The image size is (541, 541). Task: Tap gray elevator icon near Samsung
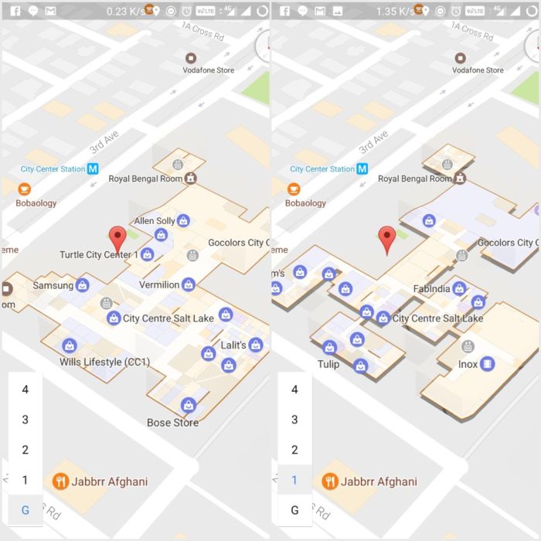[107, 303]
